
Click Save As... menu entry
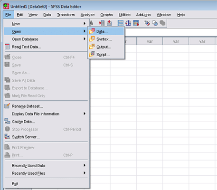coord(46,73)
